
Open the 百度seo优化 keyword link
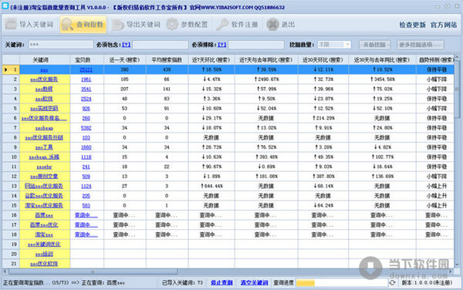pos(44,225)
